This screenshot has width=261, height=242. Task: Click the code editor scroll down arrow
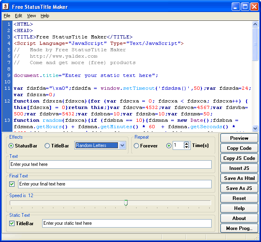pyautogui.click(x=255, y=128)
